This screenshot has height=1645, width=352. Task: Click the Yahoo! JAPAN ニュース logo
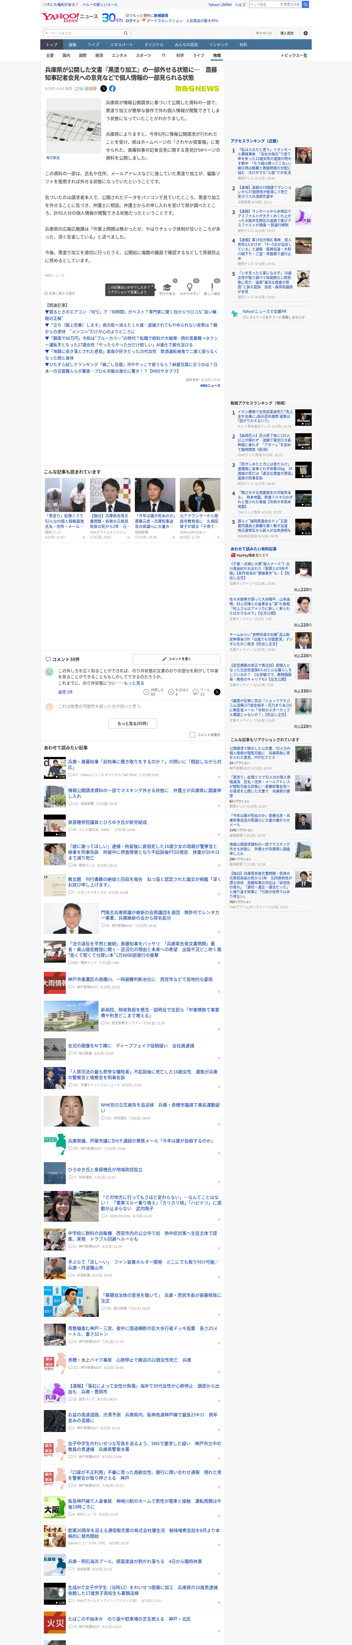click(70, 17)
